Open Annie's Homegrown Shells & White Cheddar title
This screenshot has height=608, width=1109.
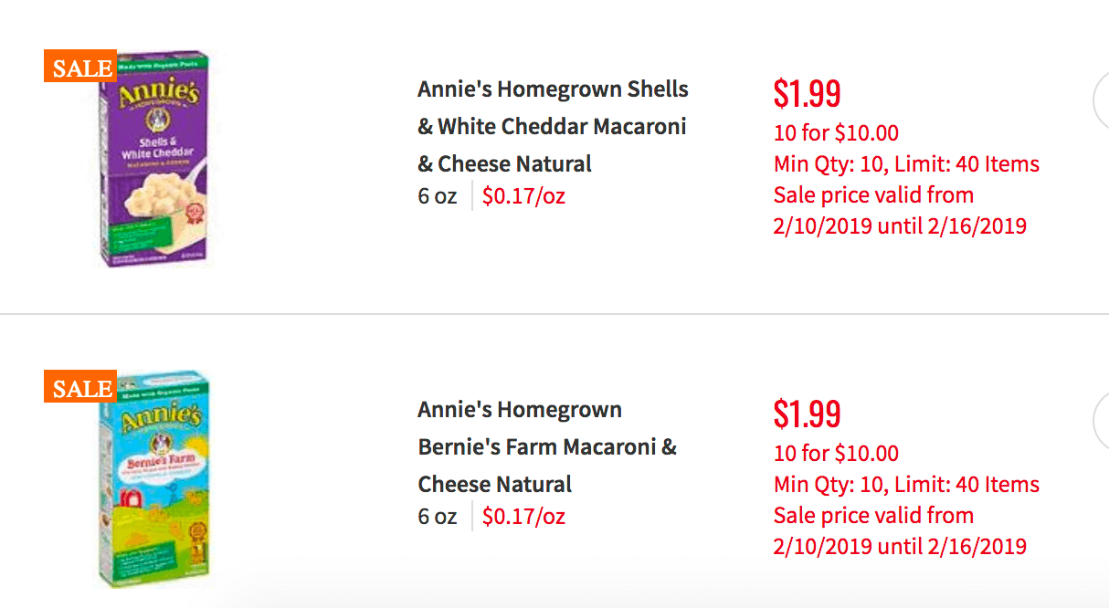click(x=553, y=127)
